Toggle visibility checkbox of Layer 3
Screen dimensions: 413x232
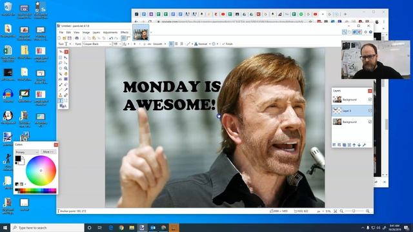tap(370, 111)
